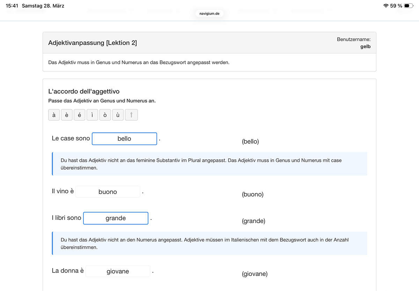Toggle uppercase accents with the arrow key

click(131, 115)
